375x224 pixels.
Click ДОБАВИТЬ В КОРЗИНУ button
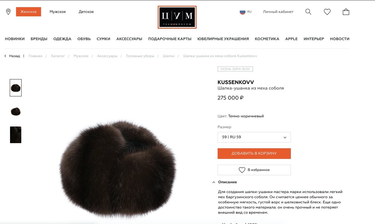point(254,153)
